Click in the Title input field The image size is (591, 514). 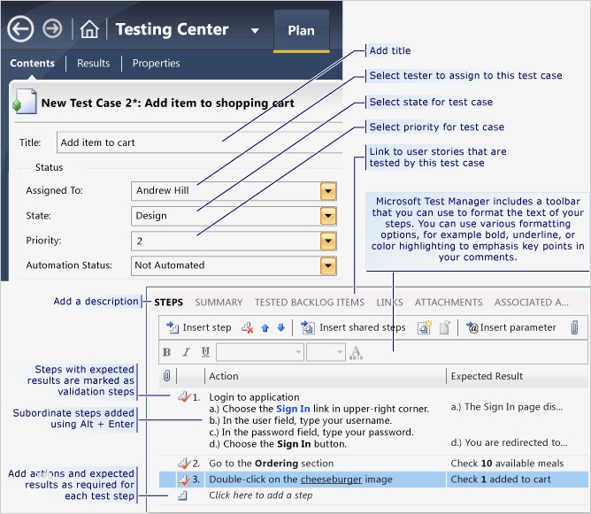point(199,142)
